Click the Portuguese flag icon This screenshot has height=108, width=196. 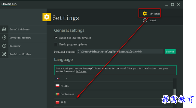(x=57, y=94)
